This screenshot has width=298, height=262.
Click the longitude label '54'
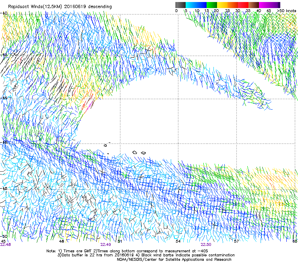tap(178, 241)
